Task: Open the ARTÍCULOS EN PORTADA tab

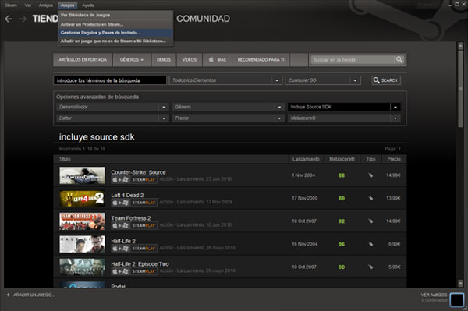Action: tap(83, 60)
